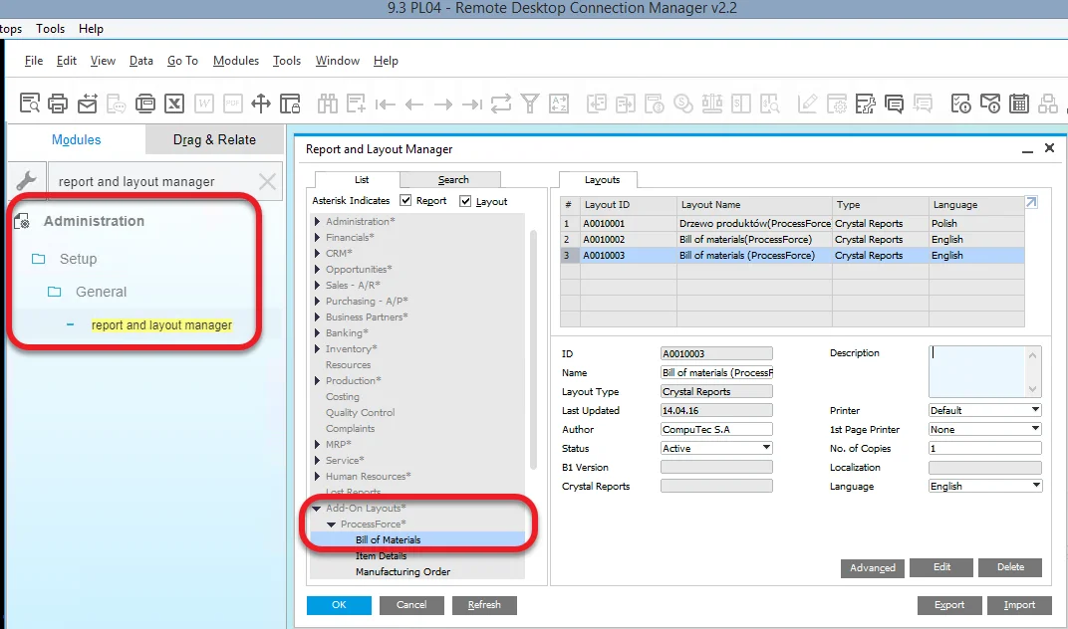Open the Calendar toolbar icon
Image resolution: width=1068 pixels, height=629 pixels.
click(1018, 103)
